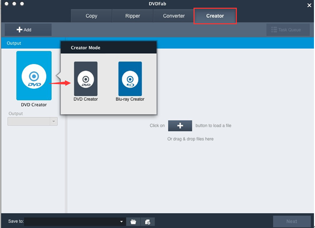The image size is (315, 228).
Task: Close the DVDFab window with the X
Action: 309,5
